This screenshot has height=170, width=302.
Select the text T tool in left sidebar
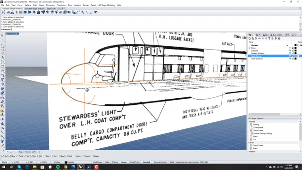2,142
